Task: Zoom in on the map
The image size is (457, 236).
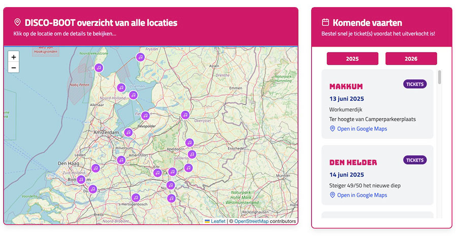Action: point(13,57)
